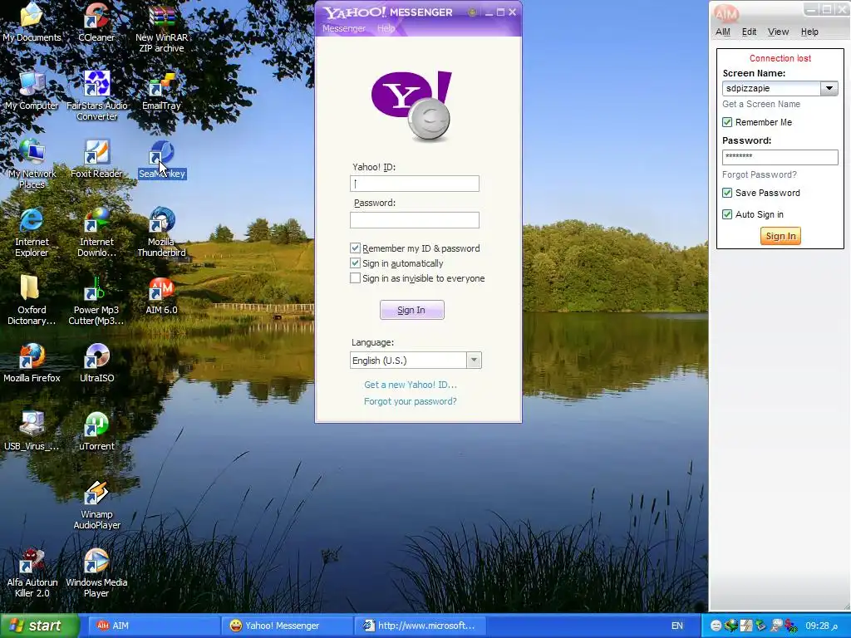Click the Windows start button
This screenshot has width=851, height=638.
pyautogui.click(x=39, y=626)
